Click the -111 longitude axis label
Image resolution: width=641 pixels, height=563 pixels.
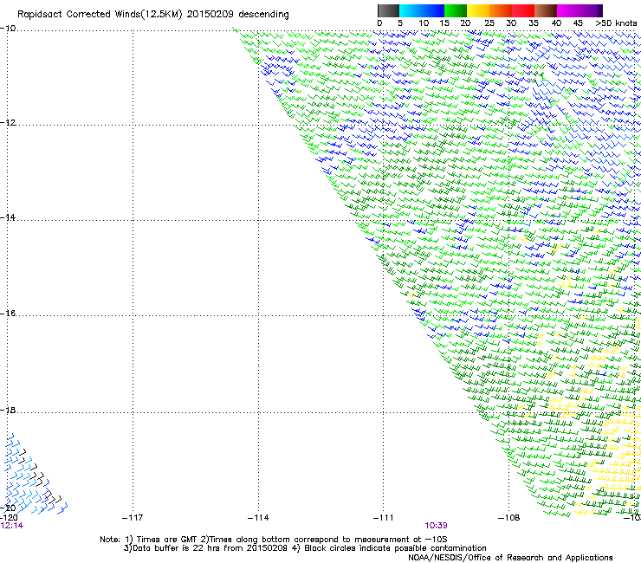pos(383,518)
